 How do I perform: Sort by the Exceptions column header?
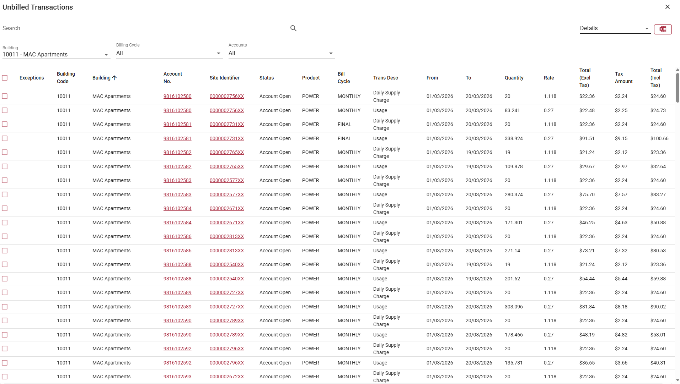(32, 78)
